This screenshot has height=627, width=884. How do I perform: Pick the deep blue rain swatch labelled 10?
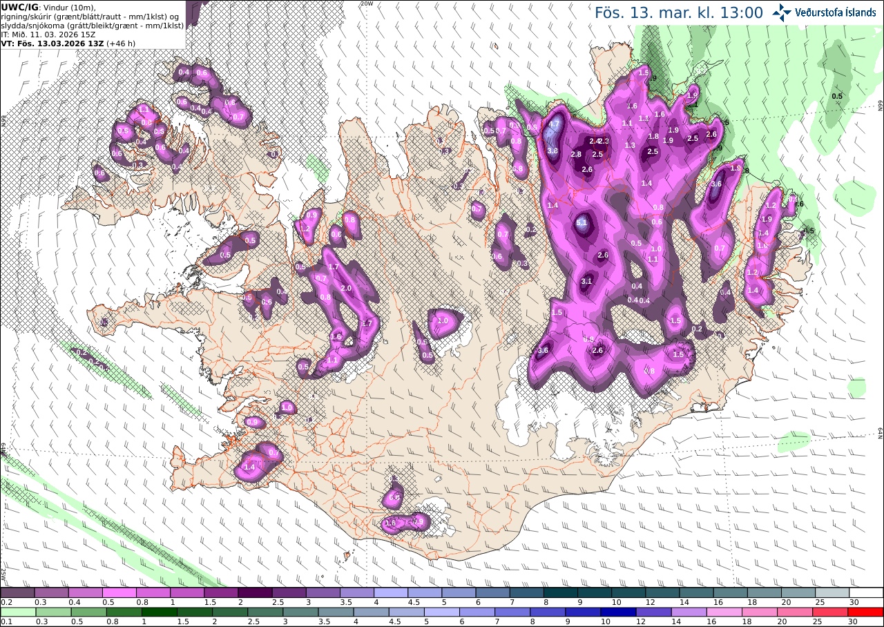618,612
